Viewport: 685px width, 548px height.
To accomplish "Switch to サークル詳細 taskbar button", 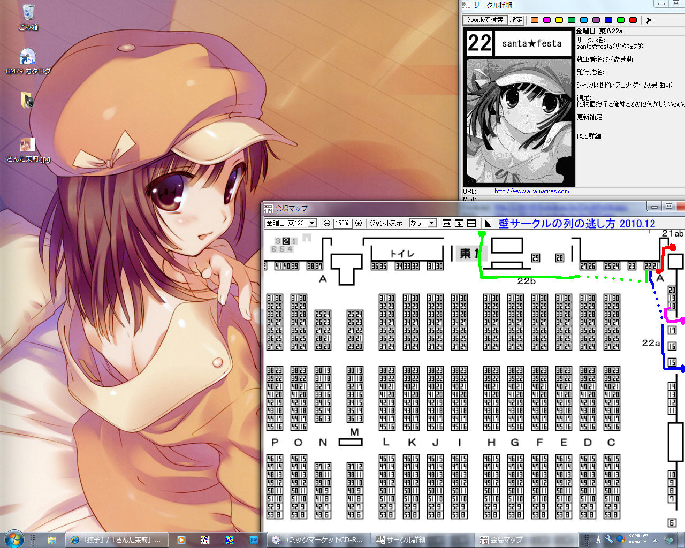I will tap(422, 540).
